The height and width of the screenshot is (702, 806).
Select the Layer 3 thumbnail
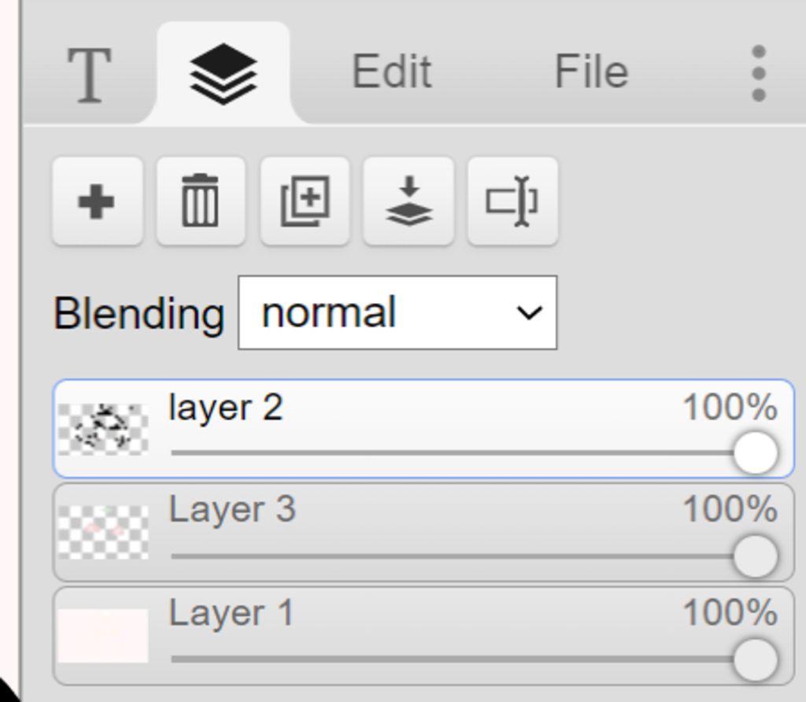103,532
